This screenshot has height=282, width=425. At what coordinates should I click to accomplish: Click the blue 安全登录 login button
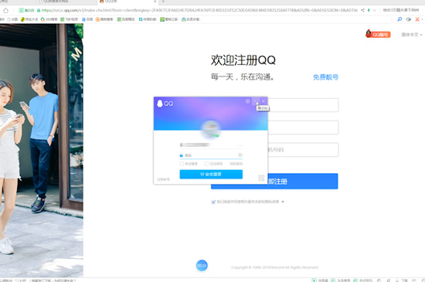[211, 174]
